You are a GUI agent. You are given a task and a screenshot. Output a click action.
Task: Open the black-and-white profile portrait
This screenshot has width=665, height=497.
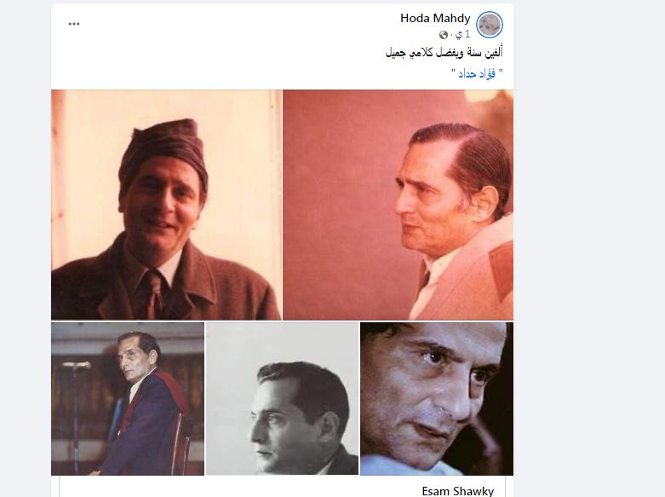[x=282, y=398]
